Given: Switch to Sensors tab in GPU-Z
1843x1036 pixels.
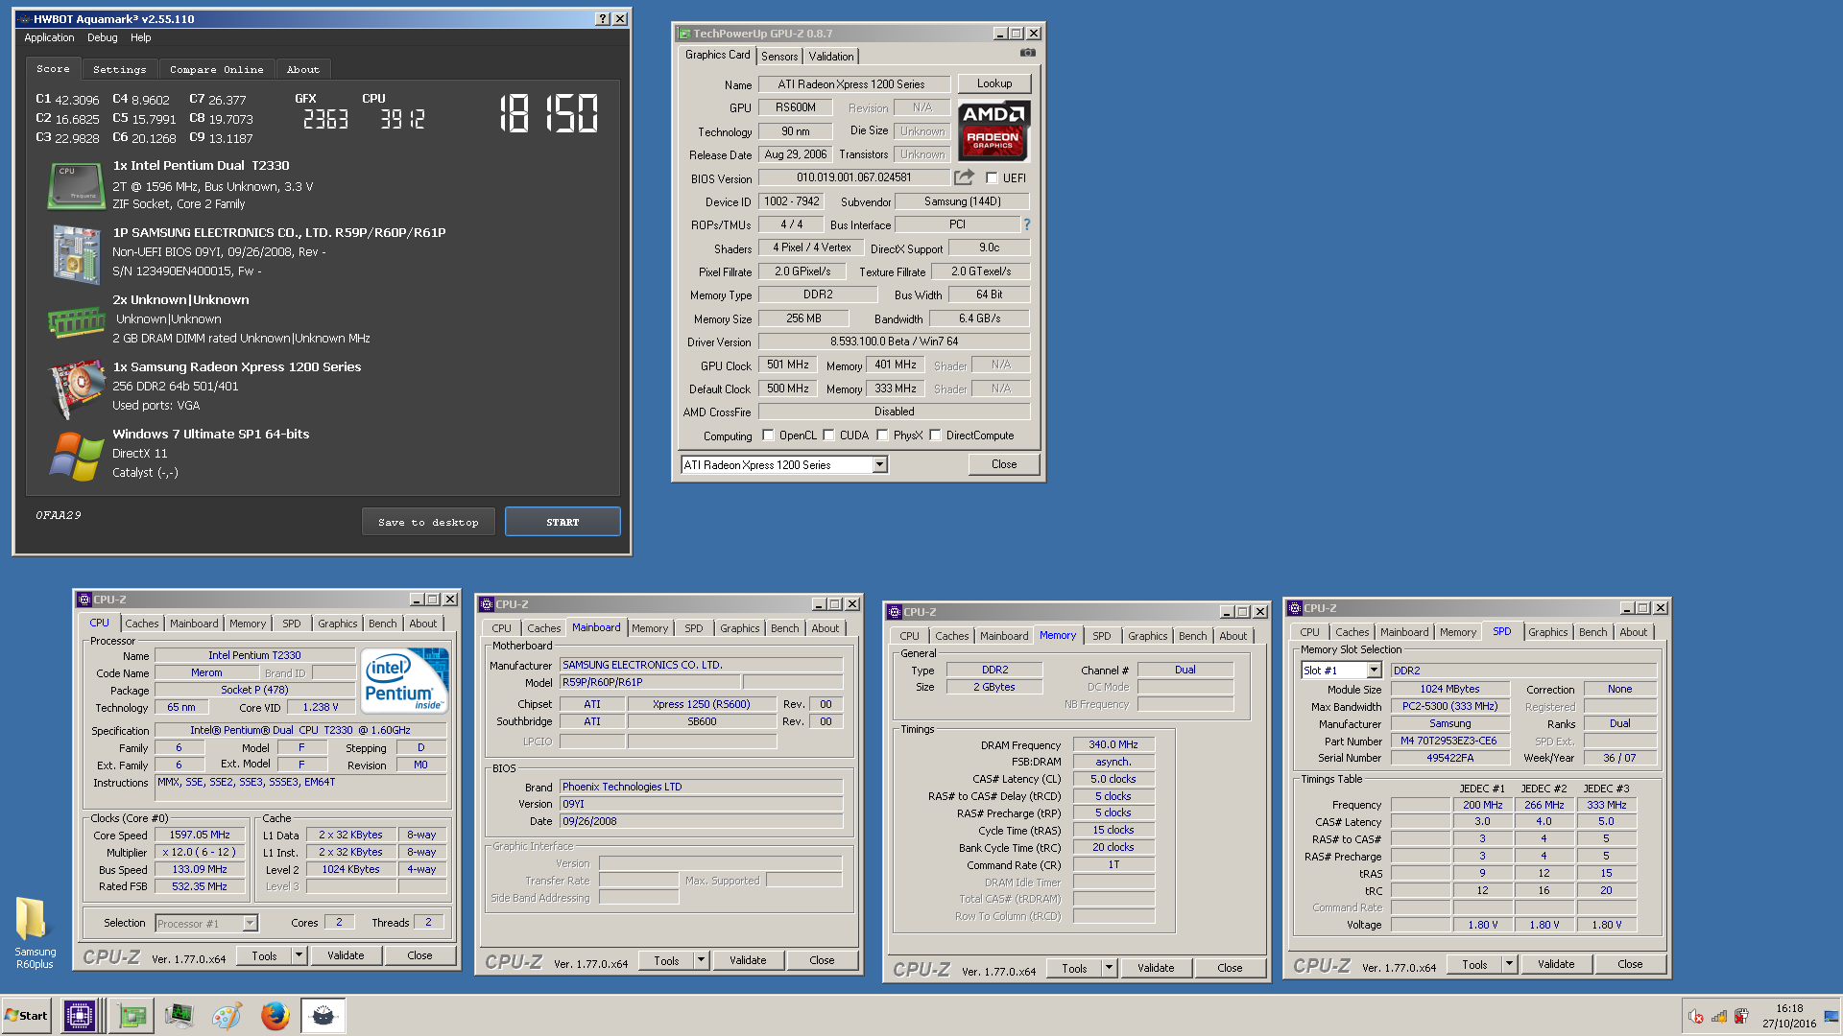Looking at the screenshot, I should (779, 57).
